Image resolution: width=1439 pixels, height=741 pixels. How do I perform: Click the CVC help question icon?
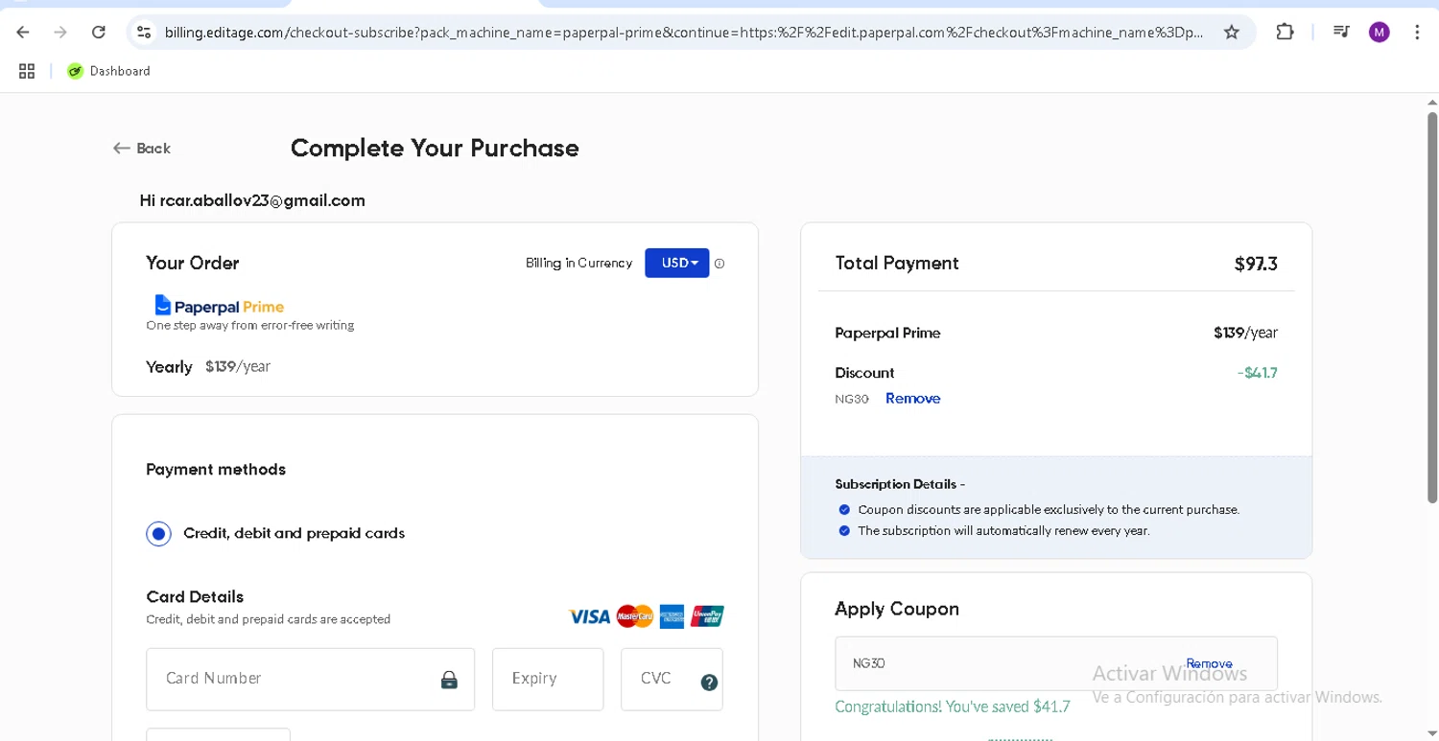point(709,683)
